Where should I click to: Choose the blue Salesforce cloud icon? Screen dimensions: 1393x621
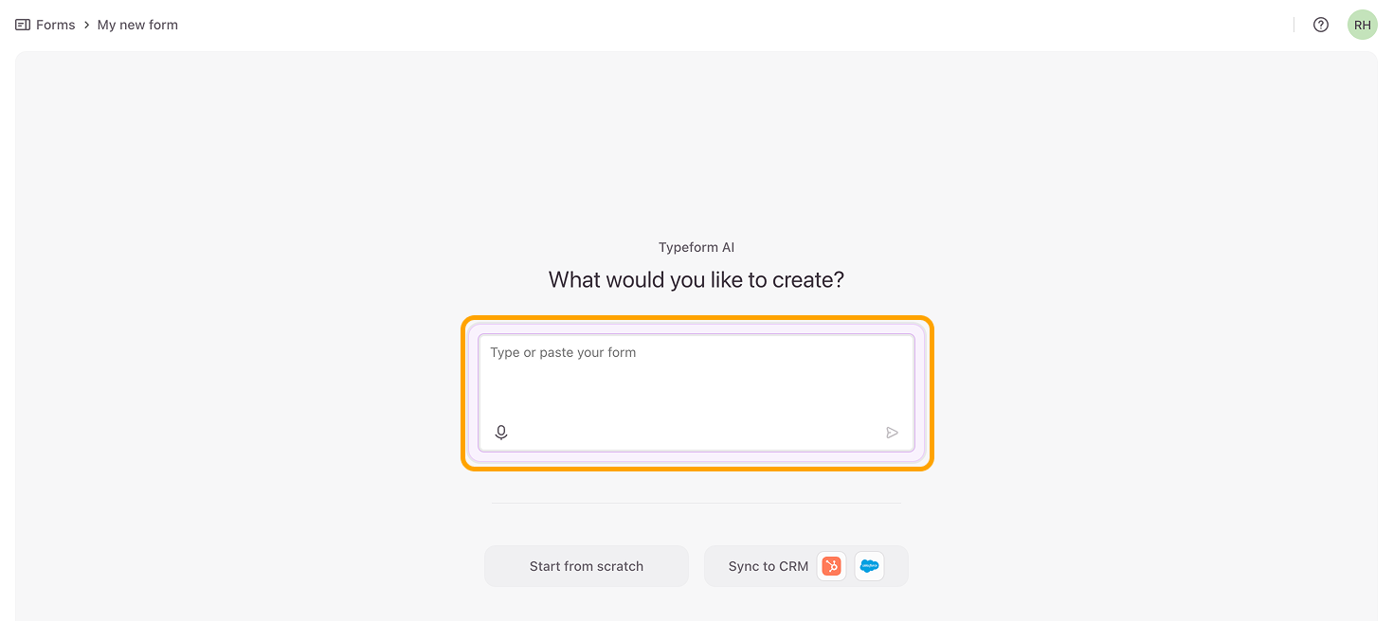point(869,566)
